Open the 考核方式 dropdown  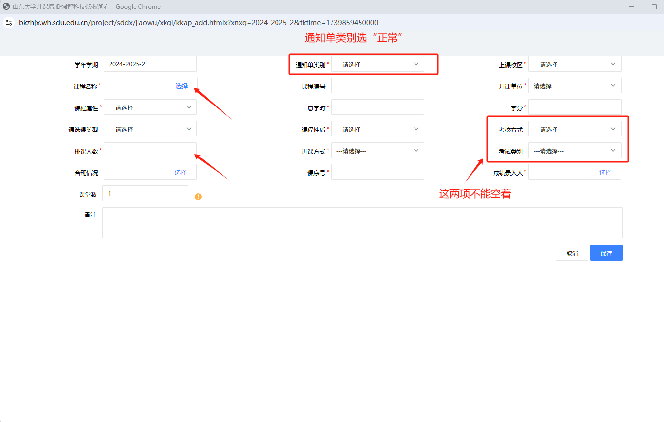[x=575, y=129]
